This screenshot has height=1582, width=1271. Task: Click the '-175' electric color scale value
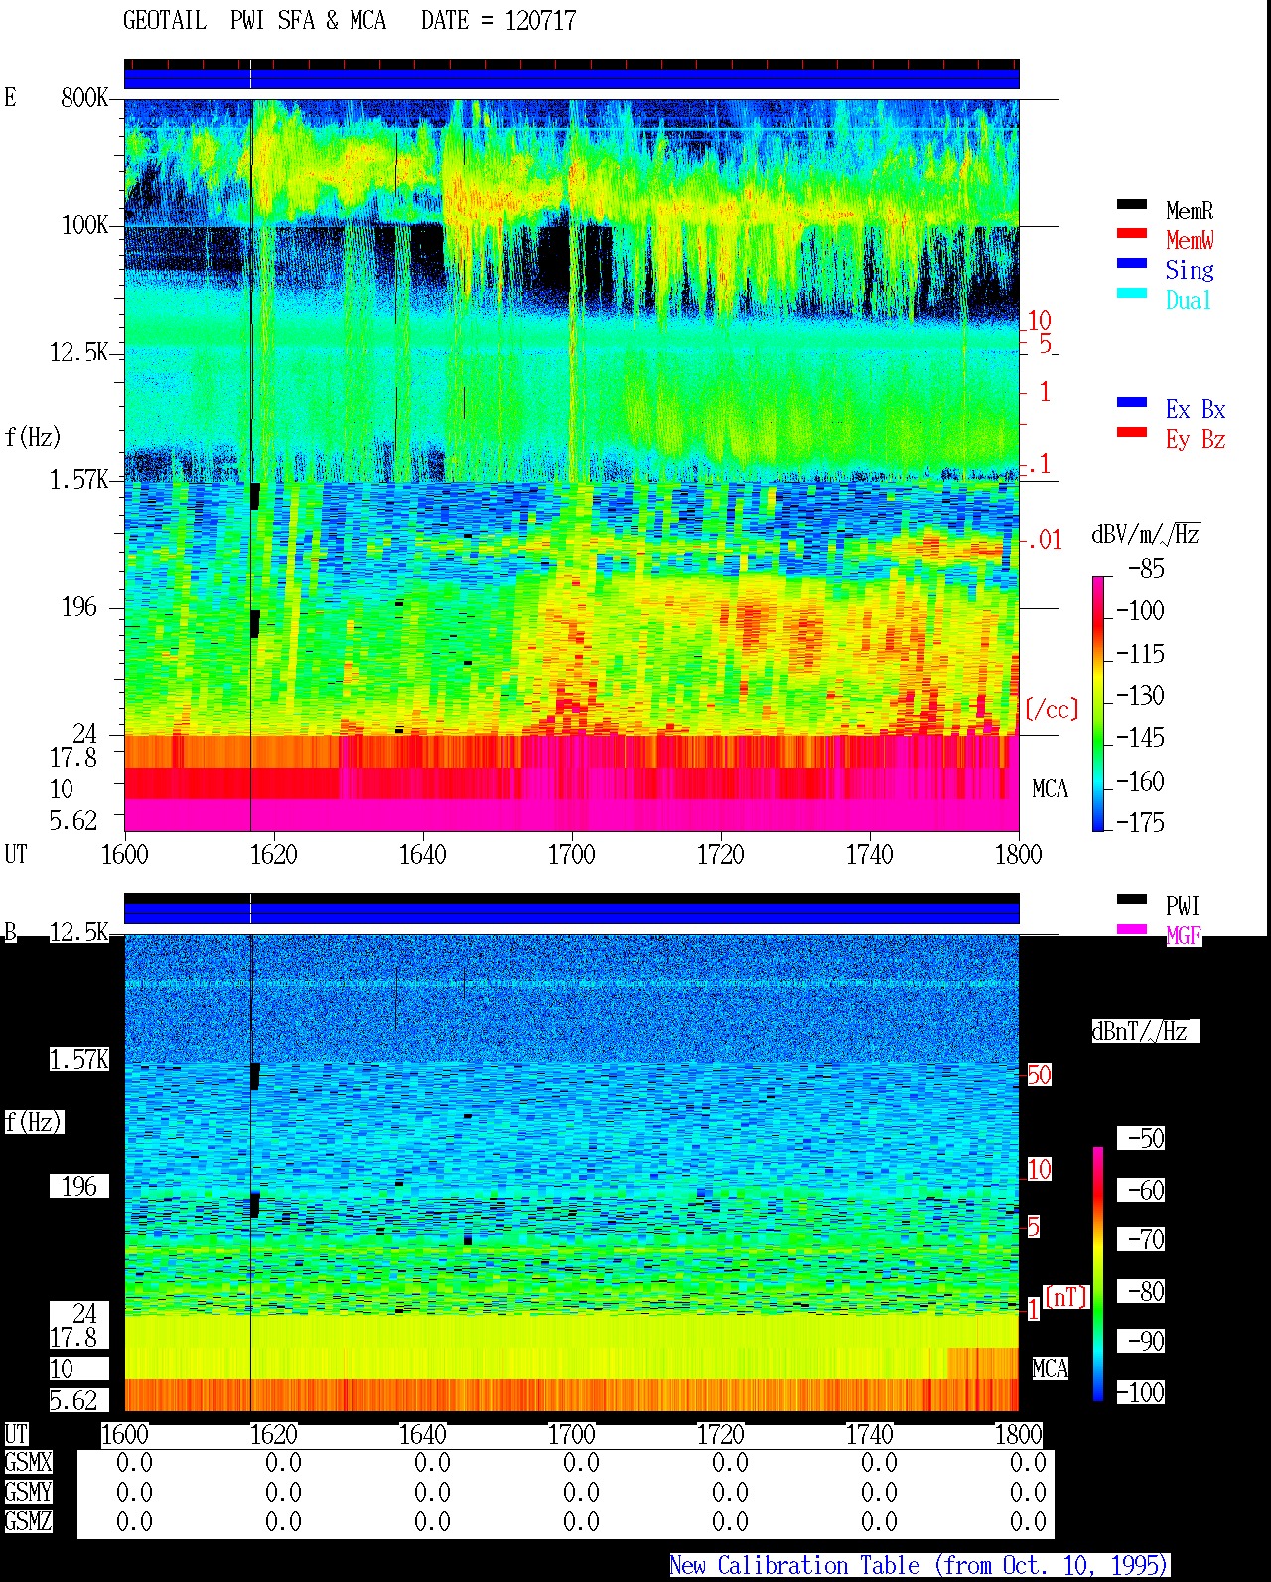1140,822
